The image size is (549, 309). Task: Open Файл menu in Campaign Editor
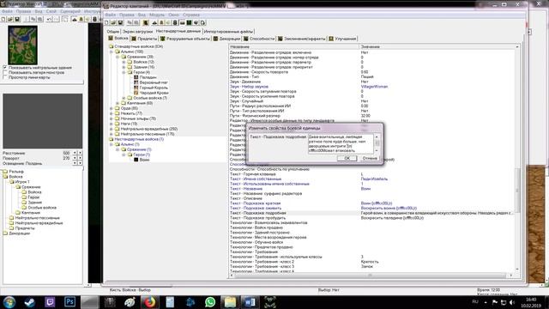[111, 15]
